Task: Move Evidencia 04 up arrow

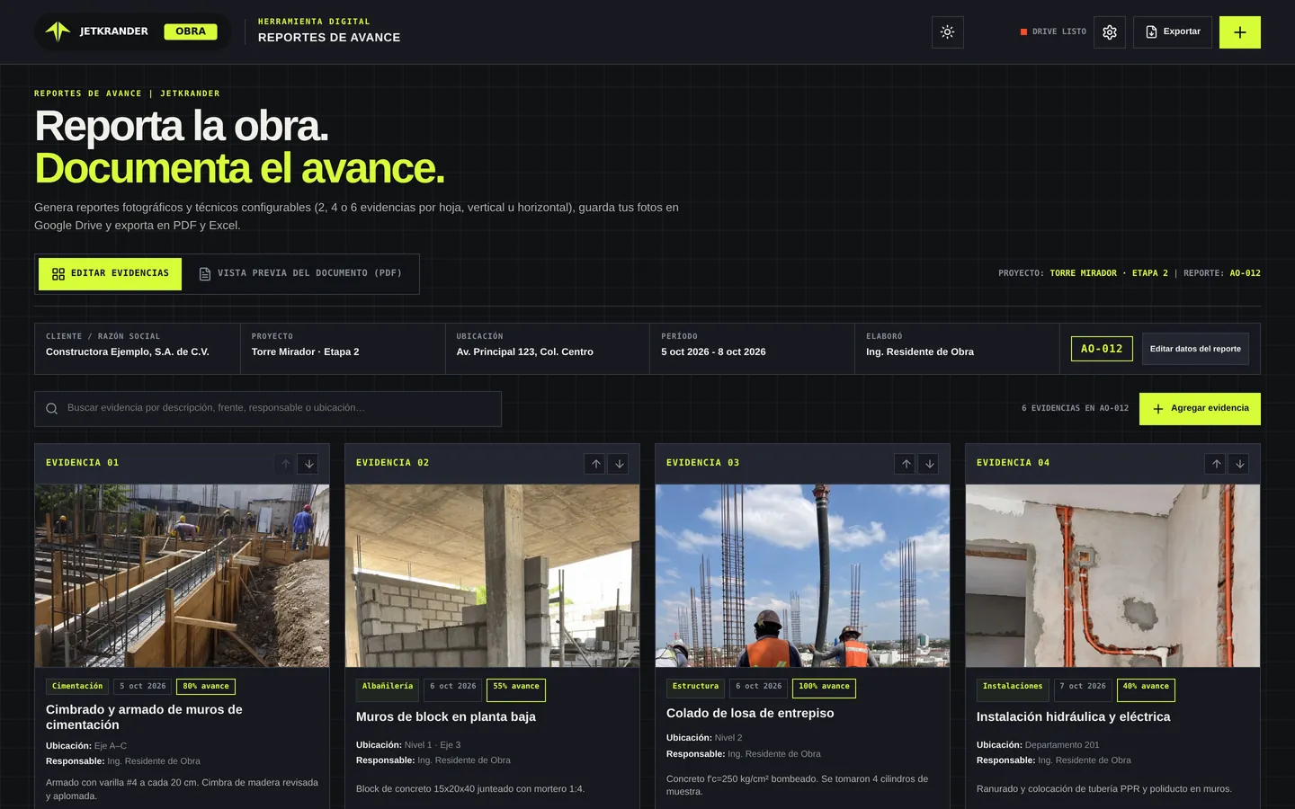Action: (1217, 464)
